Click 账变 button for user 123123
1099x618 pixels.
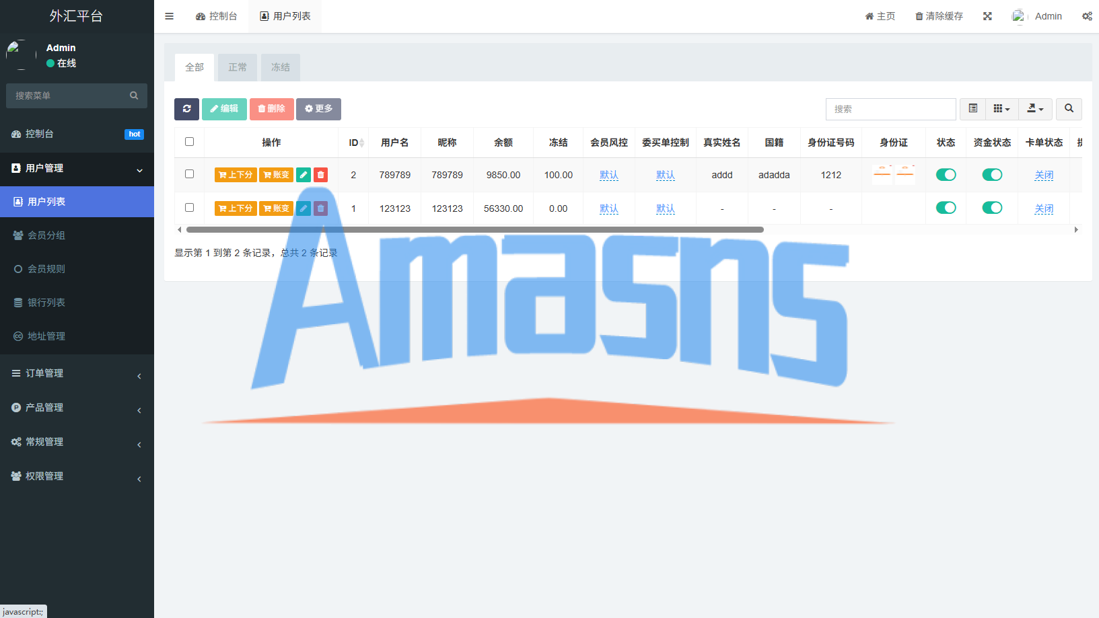tap(277, 208)
